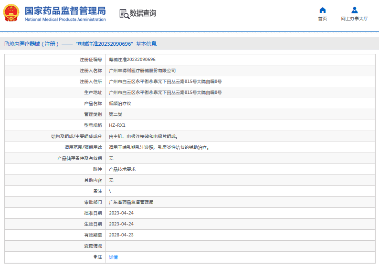Click the document icon before 境内医疗器械
Screen dimensions: 379x266
tap(7, 44)
